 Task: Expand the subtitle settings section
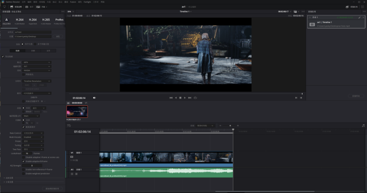(8, 182)
